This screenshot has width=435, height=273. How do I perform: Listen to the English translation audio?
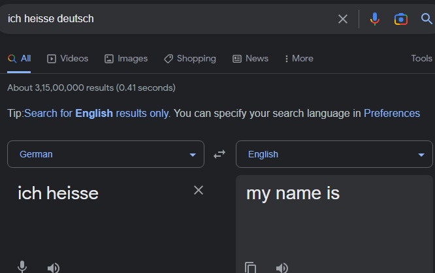282,268
